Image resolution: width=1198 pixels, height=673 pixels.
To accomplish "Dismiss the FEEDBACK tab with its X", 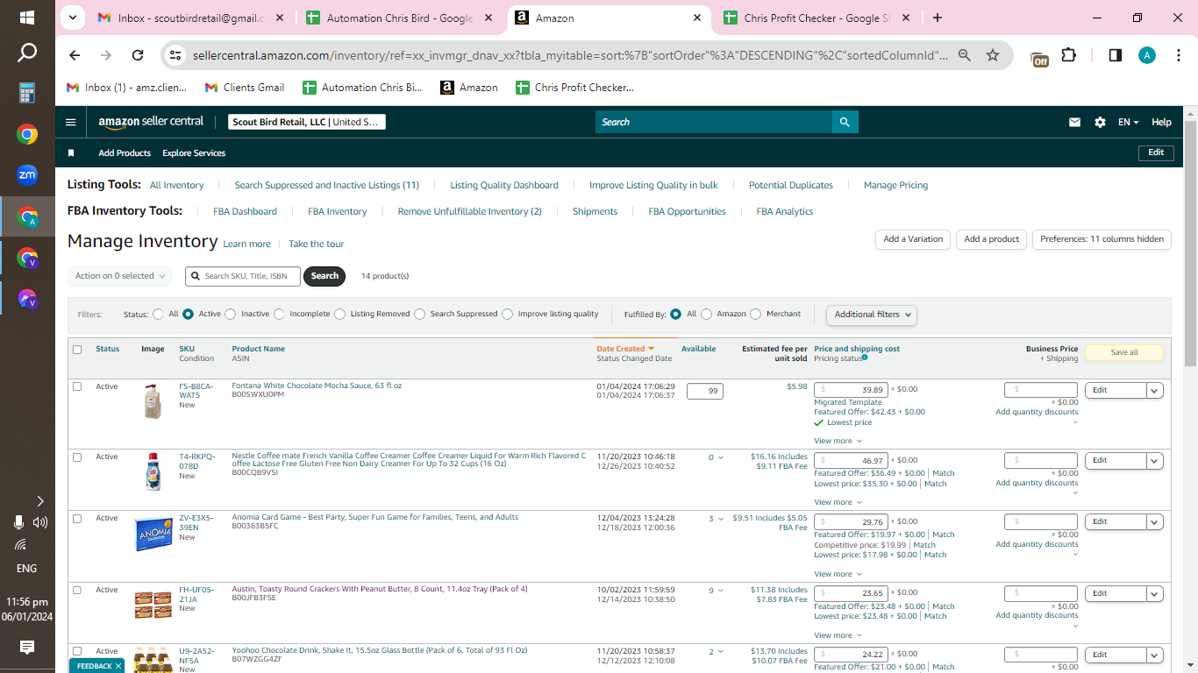I will pos(118,666).
